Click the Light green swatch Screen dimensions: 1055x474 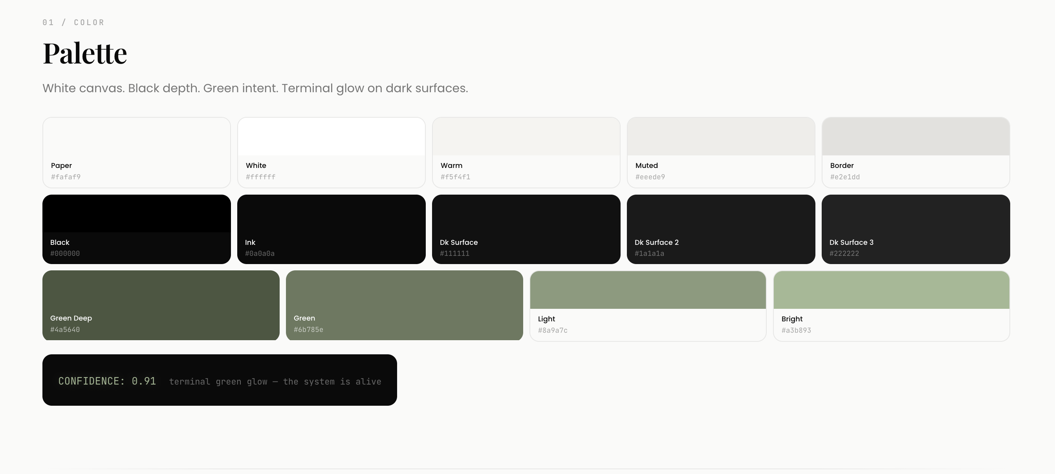point(648,306)
